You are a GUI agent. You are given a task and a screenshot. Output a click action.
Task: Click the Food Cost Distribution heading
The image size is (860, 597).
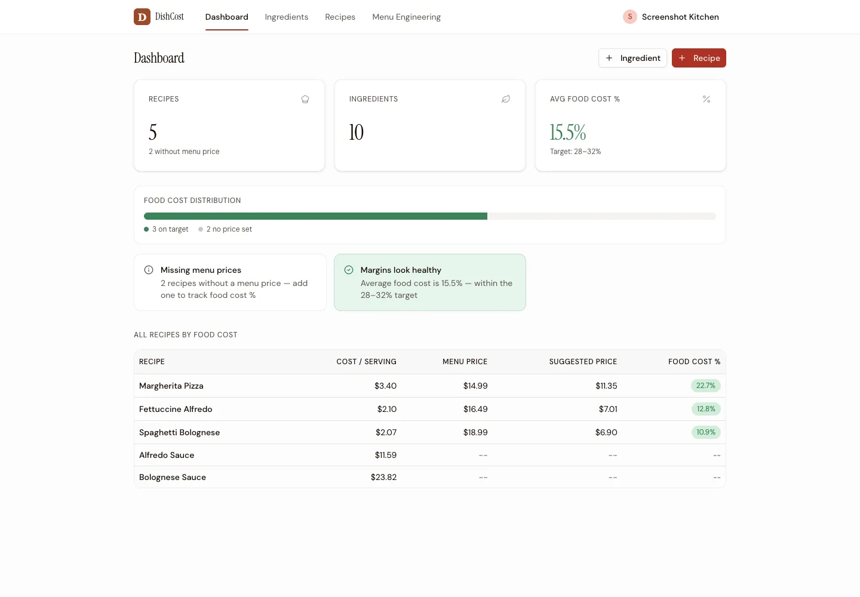192,201
